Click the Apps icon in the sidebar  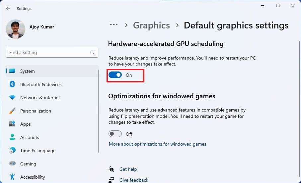tap(12, 124)
